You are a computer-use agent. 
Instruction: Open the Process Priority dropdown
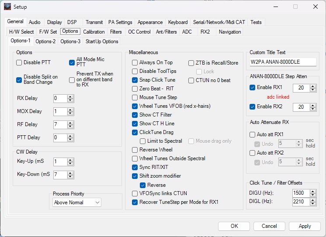(77, 203)
